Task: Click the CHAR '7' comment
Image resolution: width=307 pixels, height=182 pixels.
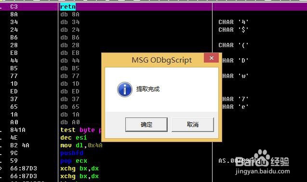Action: [x=235, y=99]
